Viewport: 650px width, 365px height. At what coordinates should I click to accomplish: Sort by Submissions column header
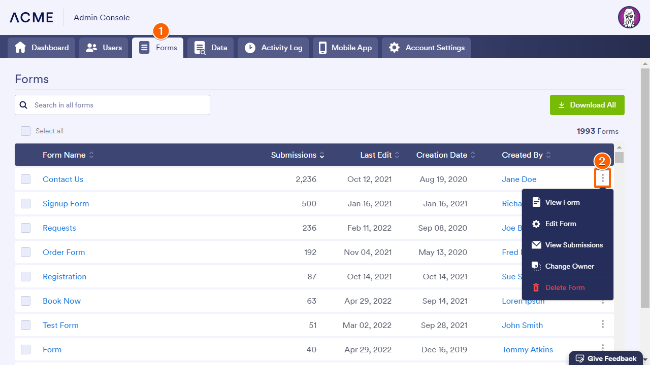point(298,155)
